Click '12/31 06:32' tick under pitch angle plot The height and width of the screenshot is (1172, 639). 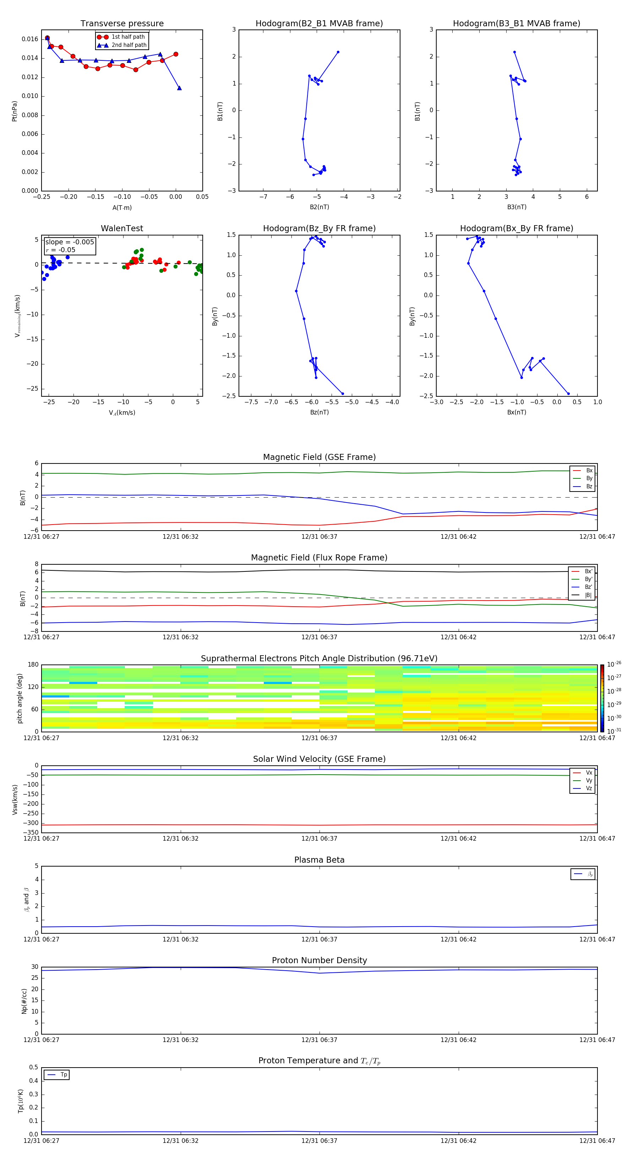point(181,738)
